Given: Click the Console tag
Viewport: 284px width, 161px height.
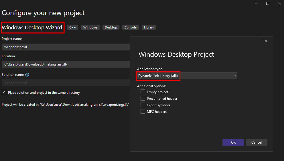Looking at the screenshot, I should pos(131,27).
